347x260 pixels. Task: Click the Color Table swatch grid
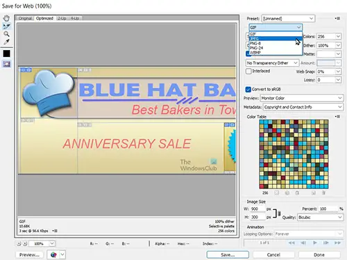pyautogui.click(x=294, y=154)
